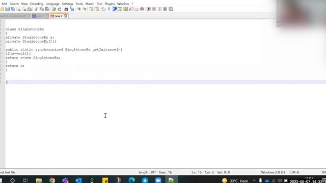Open the Macro menu
This screenshot has width=326, height=183.
[90, 4]
